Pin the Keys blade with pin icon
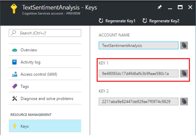196x137 pixels. [160, 7]
